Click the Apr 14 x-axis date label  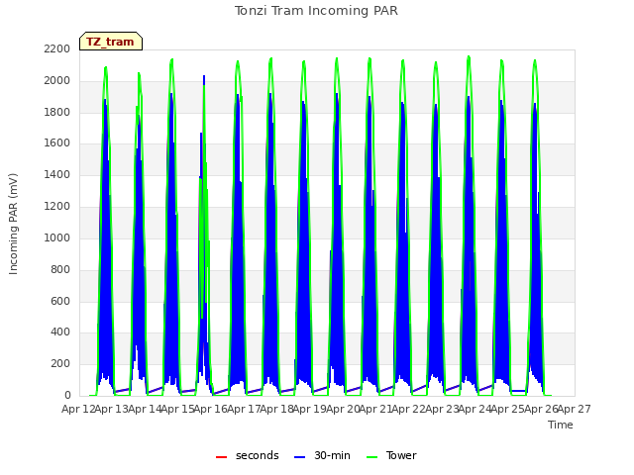[x=145, y=409]
